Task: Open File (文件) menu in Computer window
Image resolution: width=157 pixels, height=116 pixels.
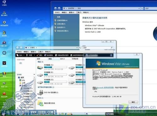Action: [19, 52]
